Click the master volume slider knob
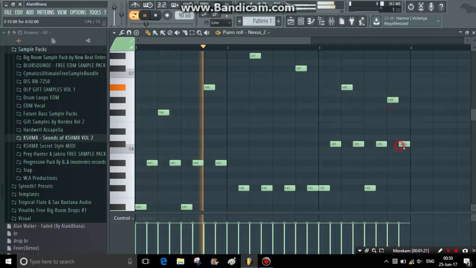The height and width of the screenshot is (268, 476). click(x=114, y=7)
